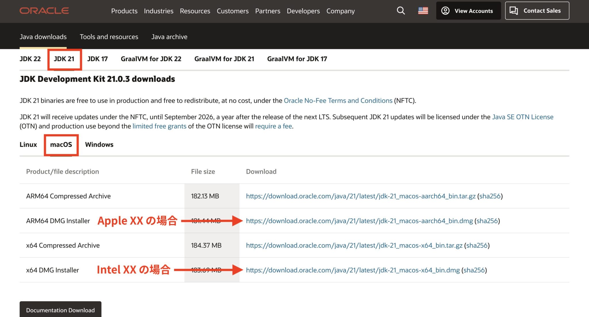The height and width of the screenshot is (317, 589).
Task: Open the Oracle No-Fee Terms and Conditions link
Action: (338, 100)
